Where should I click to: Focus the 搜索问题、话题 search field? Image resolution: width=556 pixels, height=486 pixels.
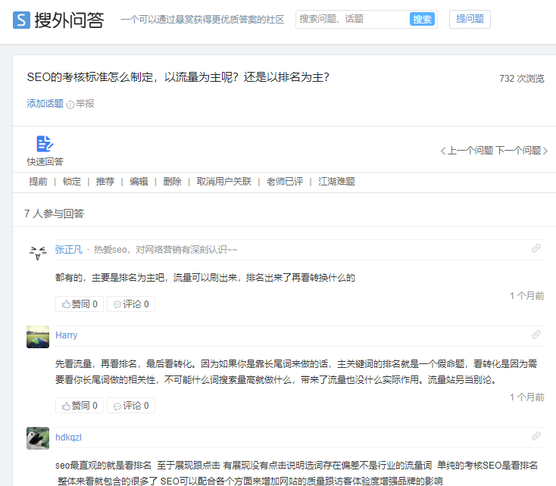click(x=352, y=20)
